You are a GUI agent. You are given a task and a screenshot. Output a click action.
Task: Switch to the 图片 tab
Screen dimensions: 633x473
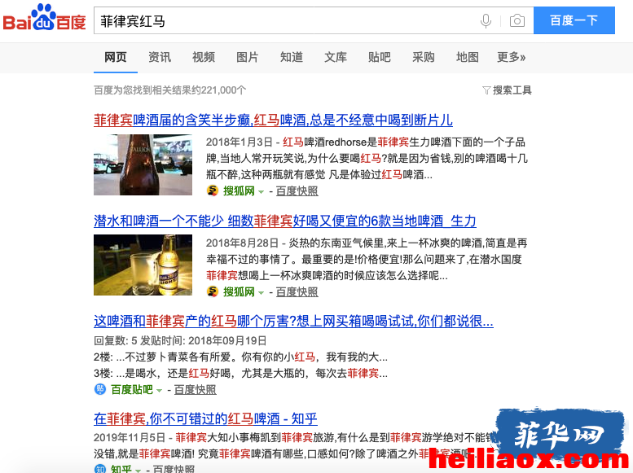coord(247,57)
